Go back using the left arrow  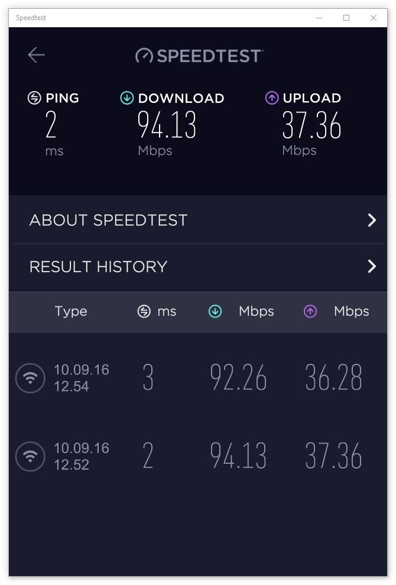(x=36, y=55)
